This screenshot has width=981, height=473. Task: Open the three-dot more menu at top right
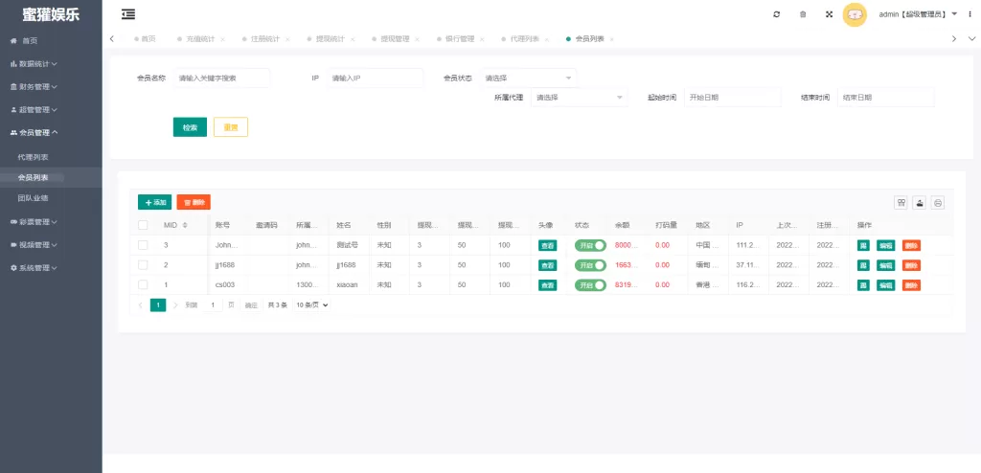click(x=970, y=13)
